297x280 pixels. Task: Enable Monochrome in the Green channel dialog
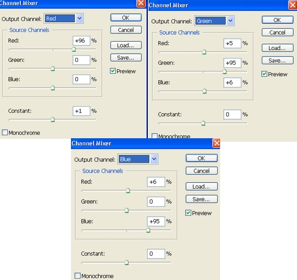[x=154, y=136]
